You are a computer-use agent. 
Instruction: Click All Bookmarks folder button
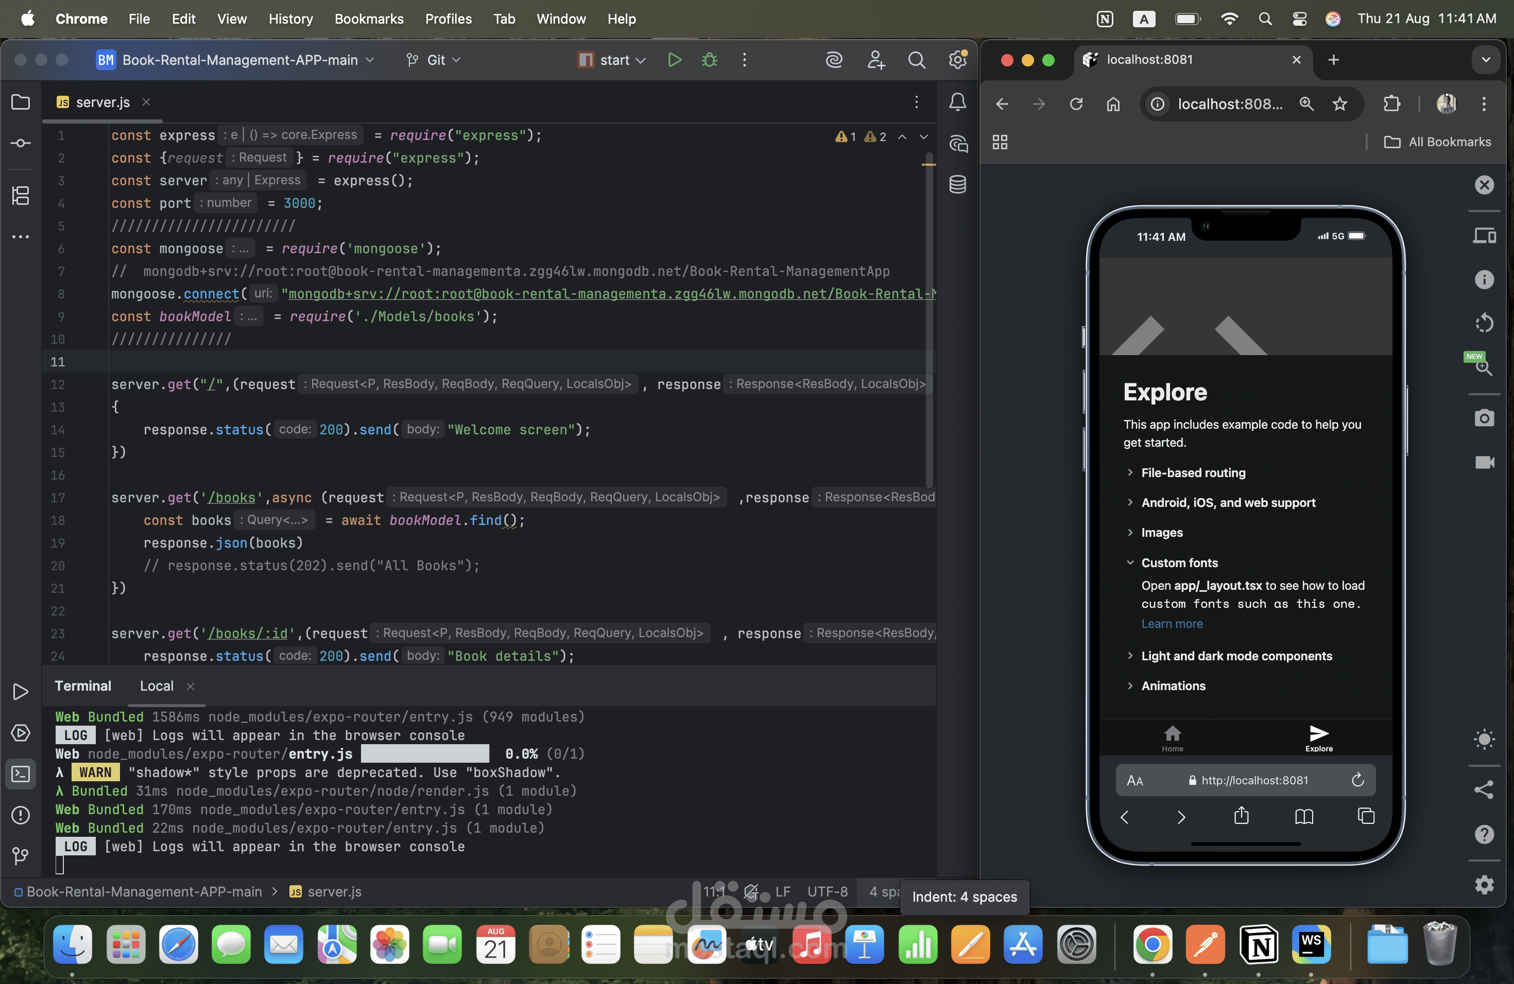click(1437, 142)
